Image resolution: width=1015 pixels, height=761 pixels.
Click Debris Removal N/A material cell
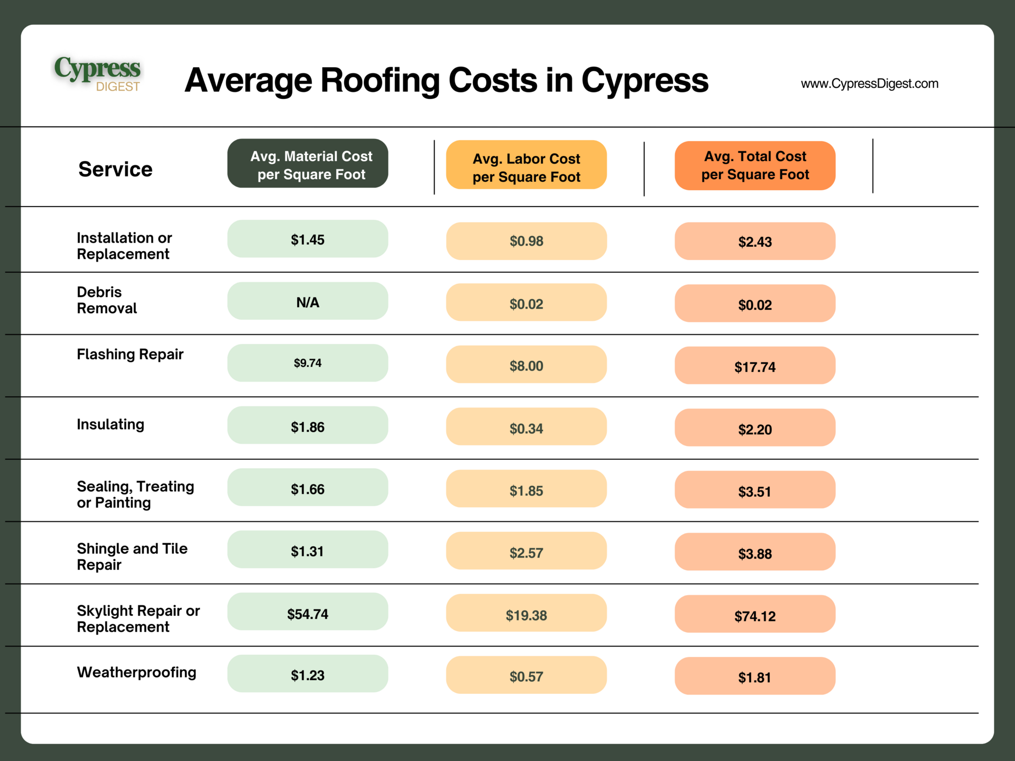click(308, 302)
